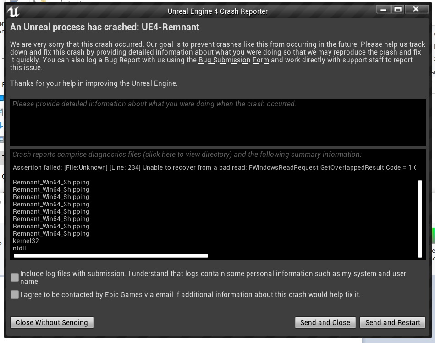Choose Send and Restart
The image size is (435, 343).
pyautogui.click(x=392, y=322)
